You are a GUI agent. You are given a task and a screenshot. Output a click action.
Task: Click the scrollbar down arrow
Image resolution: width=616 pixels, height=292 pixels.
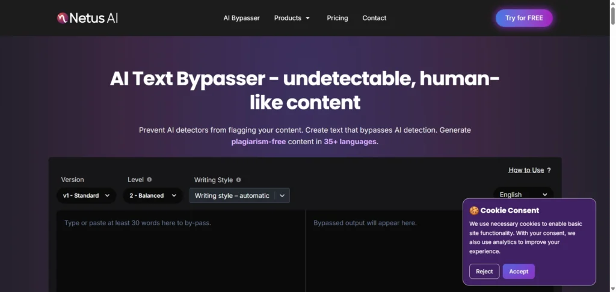point(612,289)
